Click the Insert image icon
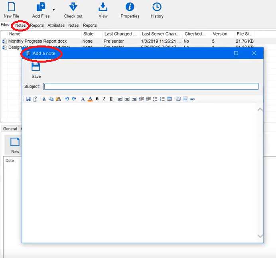Screen dimensions: 276x258 pos(185,99)
